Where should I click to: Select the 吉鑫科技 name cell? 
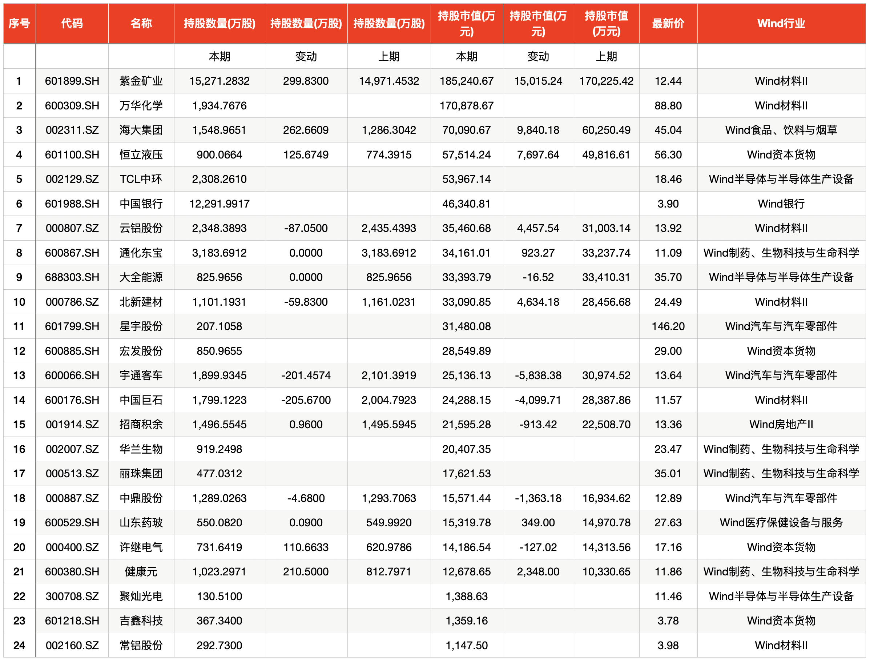[141, 621]
